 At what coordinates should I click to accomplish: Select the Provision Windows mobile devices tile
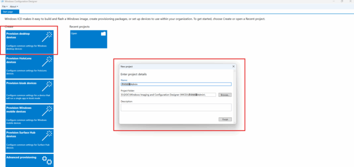[30, 116]
